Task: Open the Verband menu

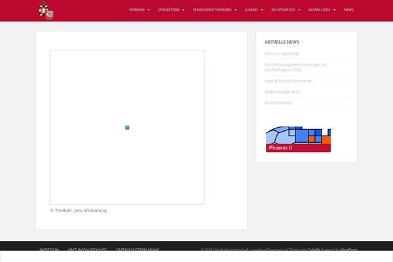Action: tap(137, 10)
